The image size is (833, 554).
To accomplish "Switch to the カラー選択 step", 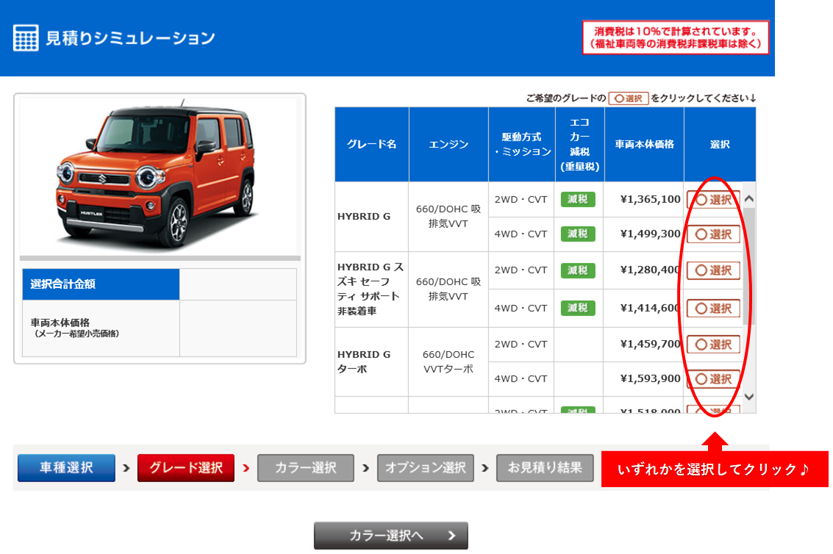I will 305,468.
